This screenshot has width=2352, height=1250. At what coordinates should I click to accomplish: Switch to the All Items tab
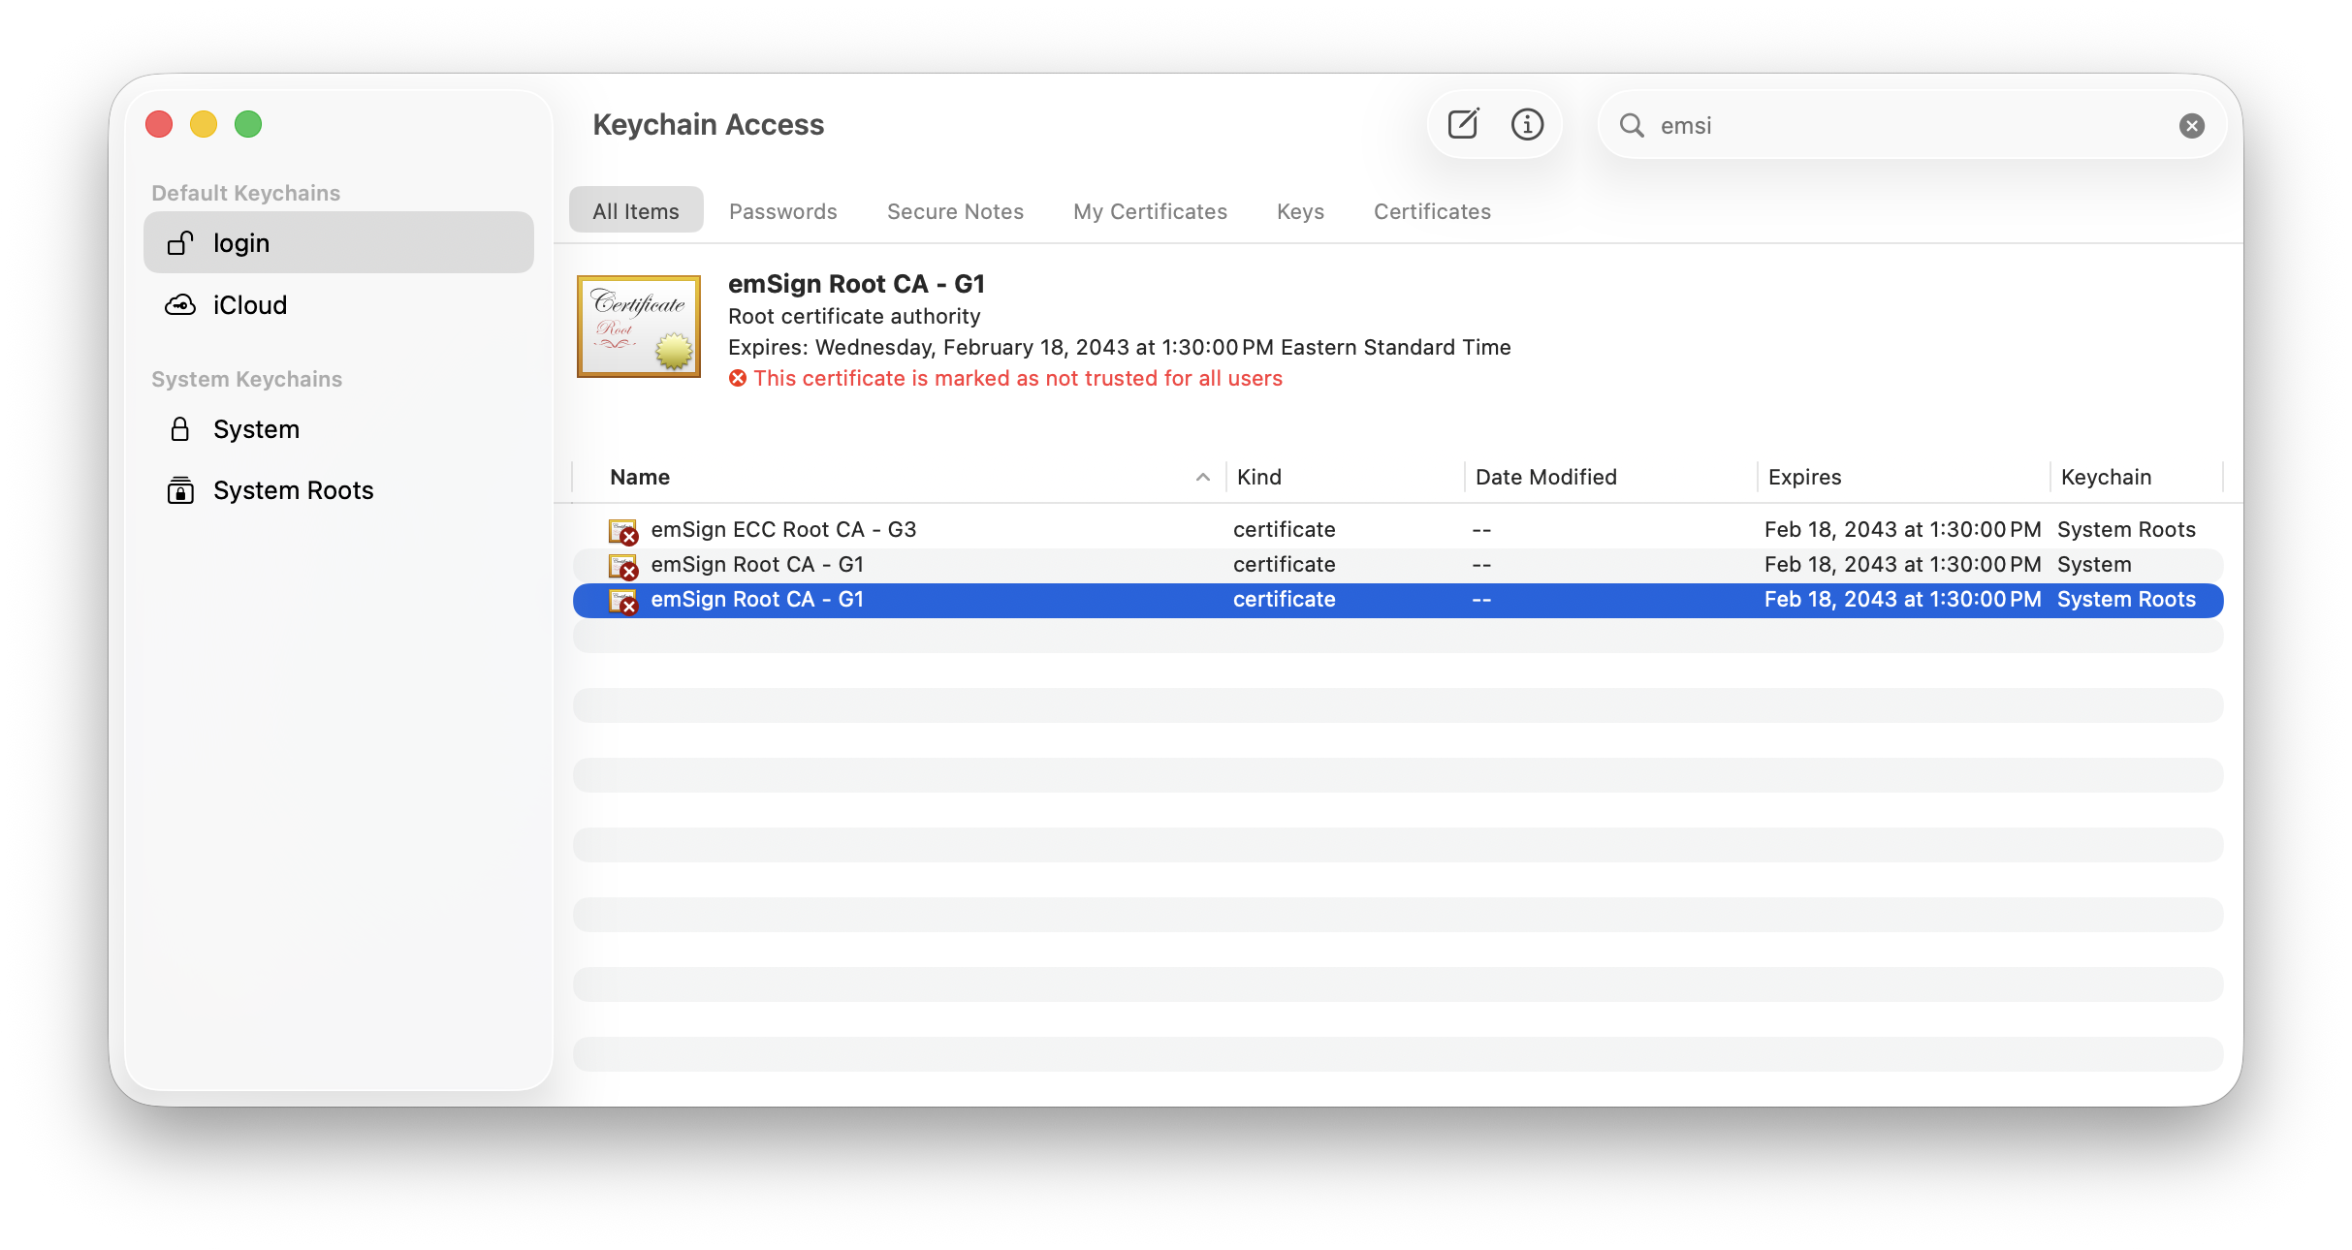coord(636,210)
